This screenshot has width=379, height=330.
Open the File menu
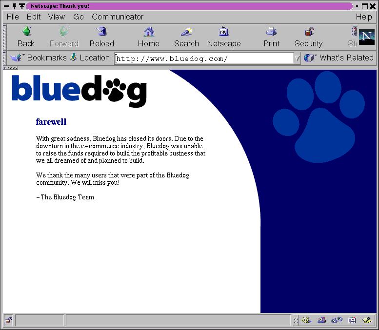[13, 17]
